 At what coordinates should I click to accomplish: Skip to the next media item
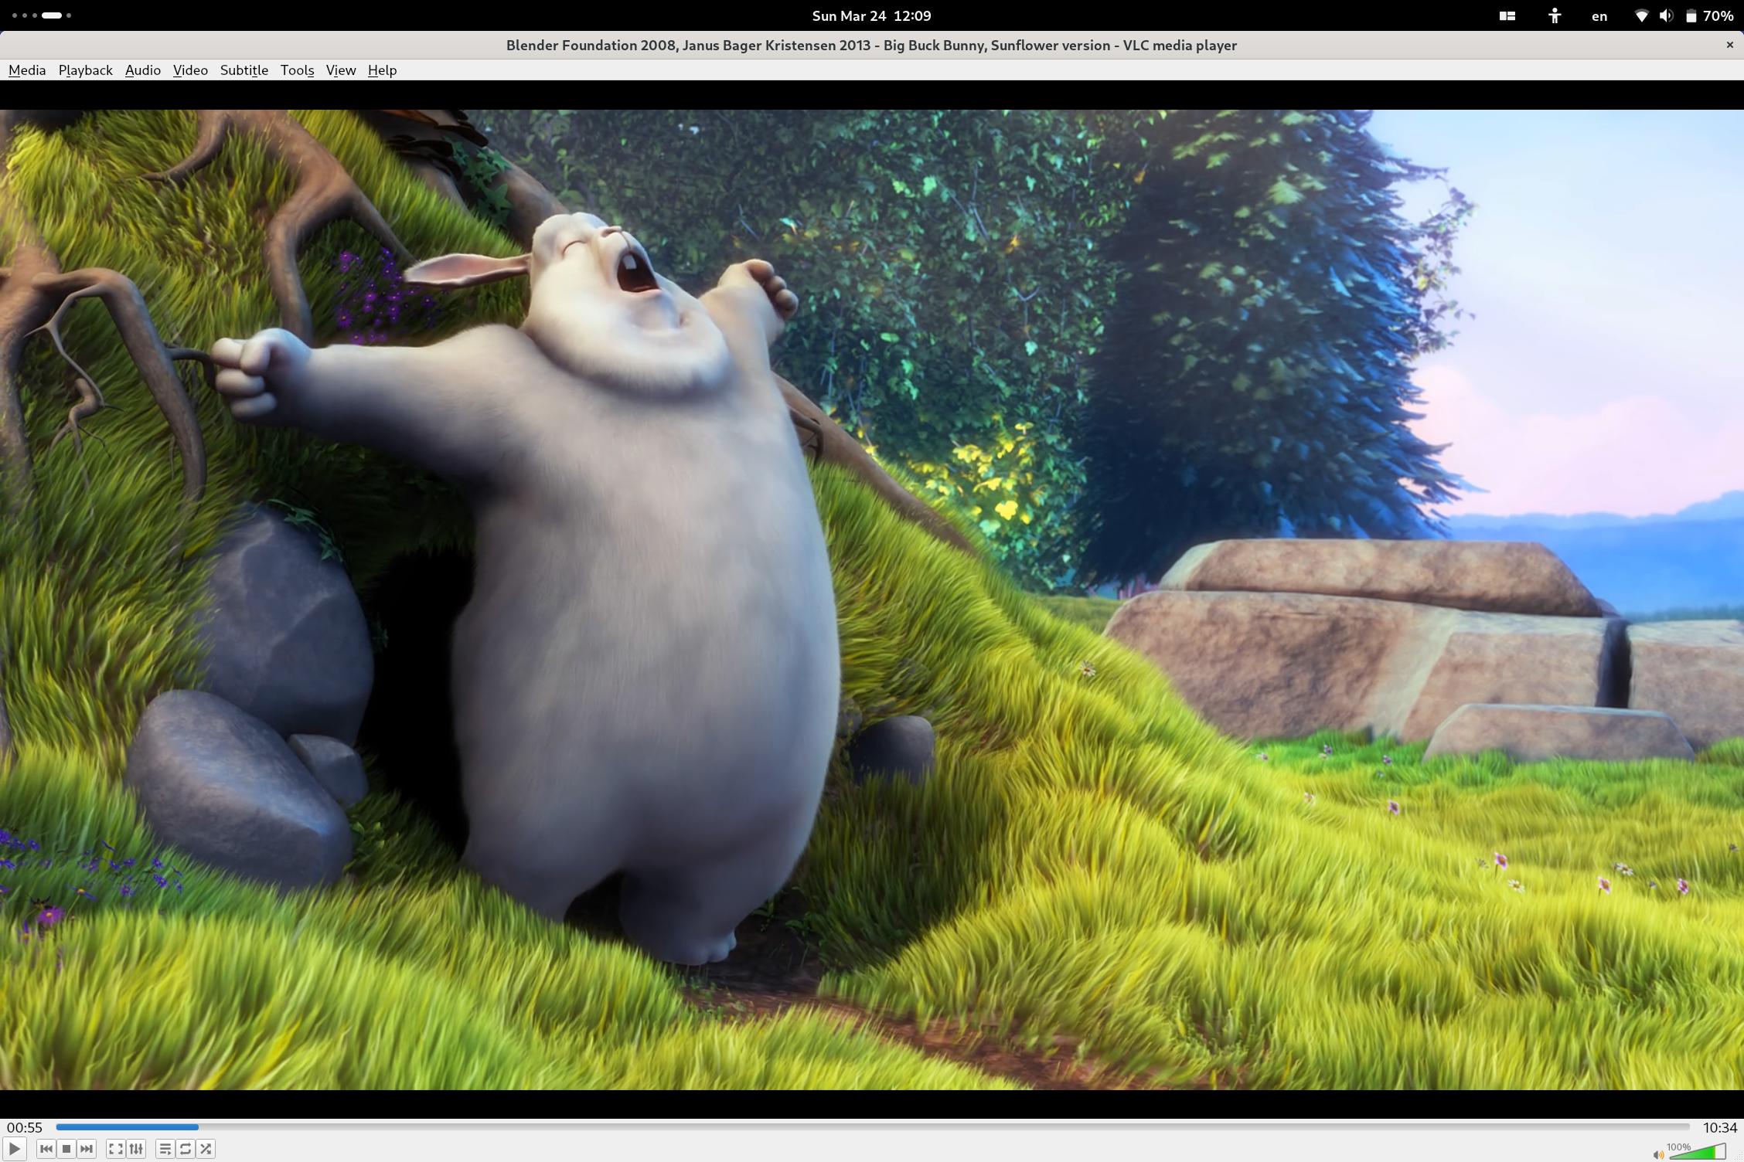pyautogui.click(x=87, y=1149)
